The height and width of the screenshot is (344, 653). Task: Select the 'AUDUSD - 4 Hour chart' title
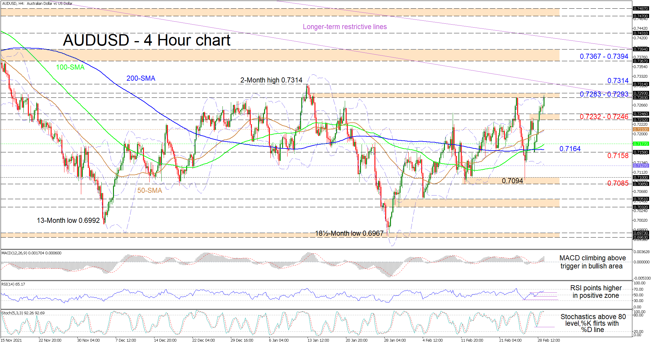147,40
